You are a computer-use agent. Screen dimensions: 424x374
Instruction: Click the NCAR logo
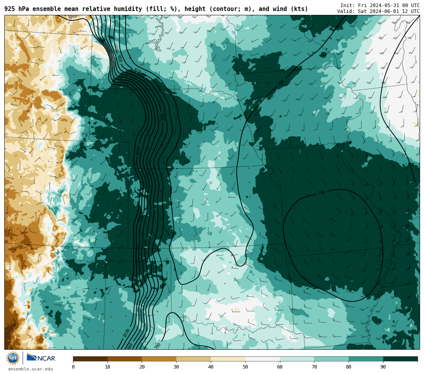point(41,358)
